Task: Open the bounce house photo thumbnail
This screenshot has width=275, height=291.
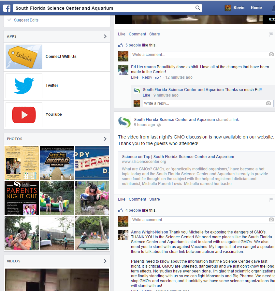Action: pyautogui.click(x=57, y=198)
